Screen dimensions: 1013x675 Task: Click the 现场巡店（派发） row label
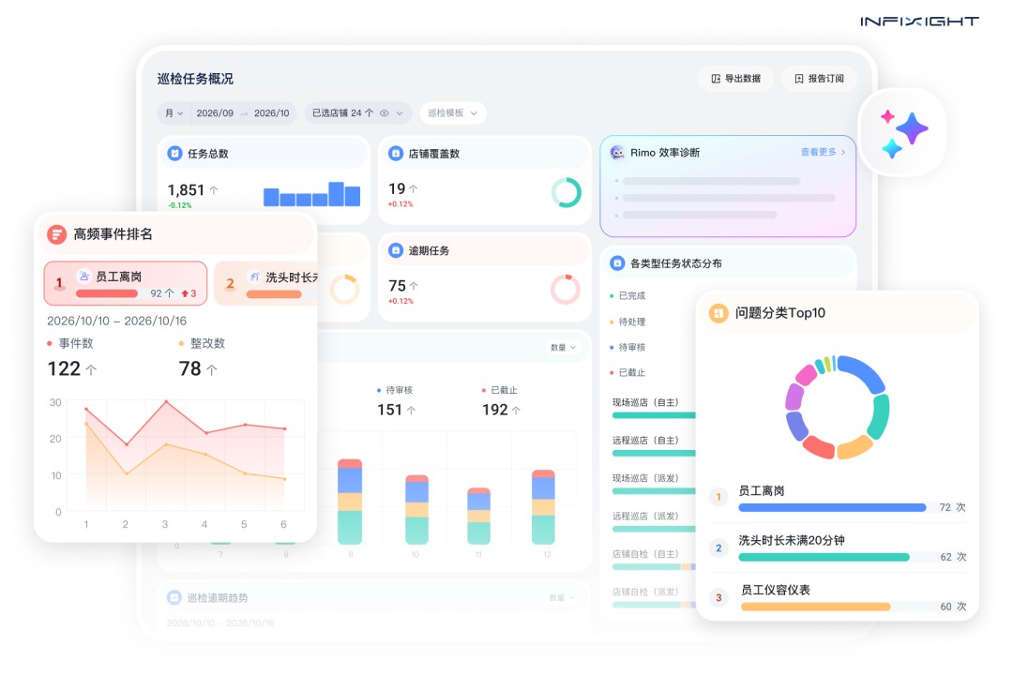(645, 478)
